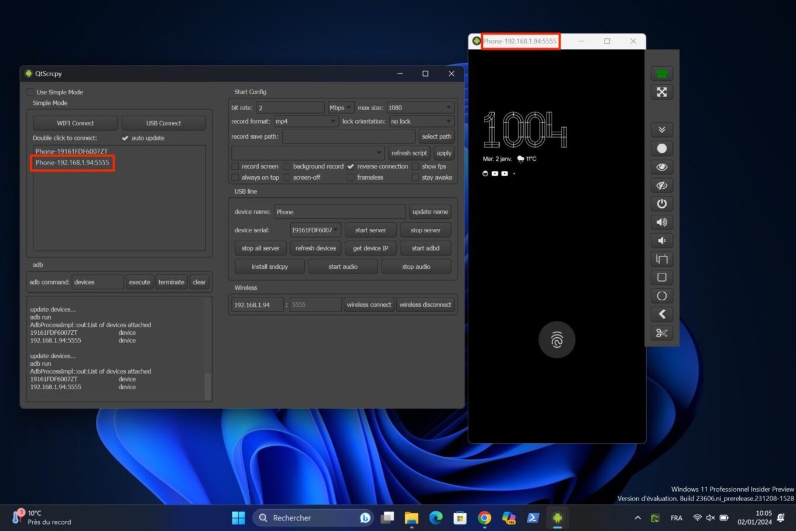Select Phone-19161FDF6007ZT in device list
Viewport: 796px width, 531px height.
click(71, 151)
